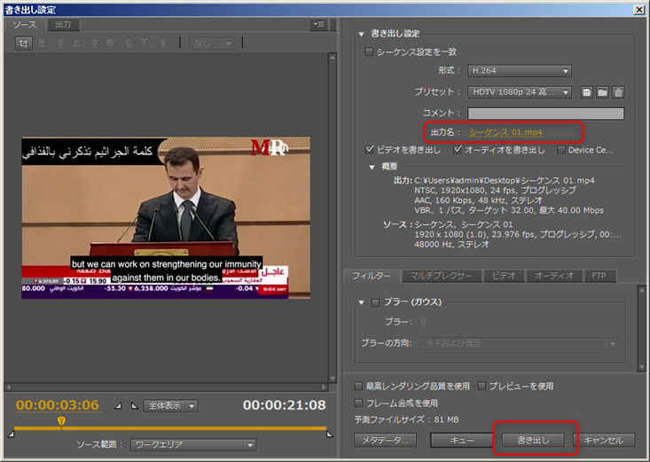Open the source panel flyout menu icon
The image size is (650, 462).
(318, 25)
